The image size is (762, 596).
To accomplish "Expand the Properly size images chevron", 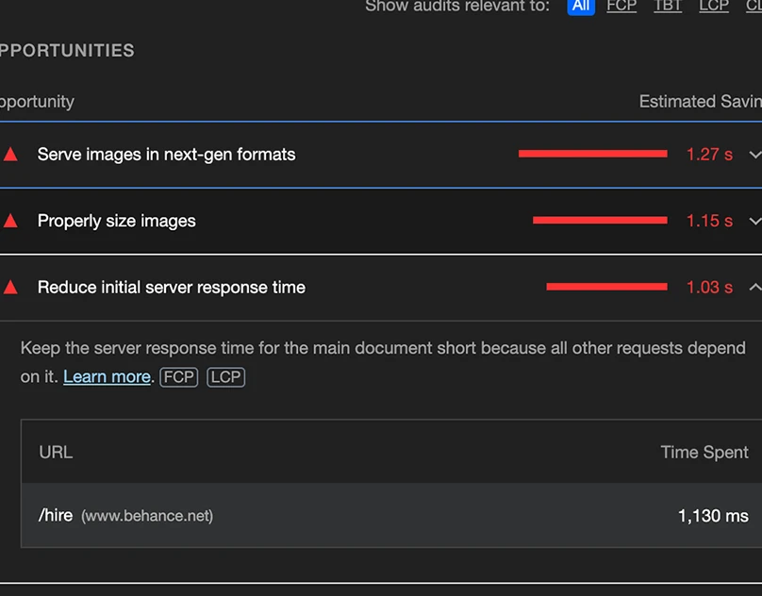I will pos(754,221).
